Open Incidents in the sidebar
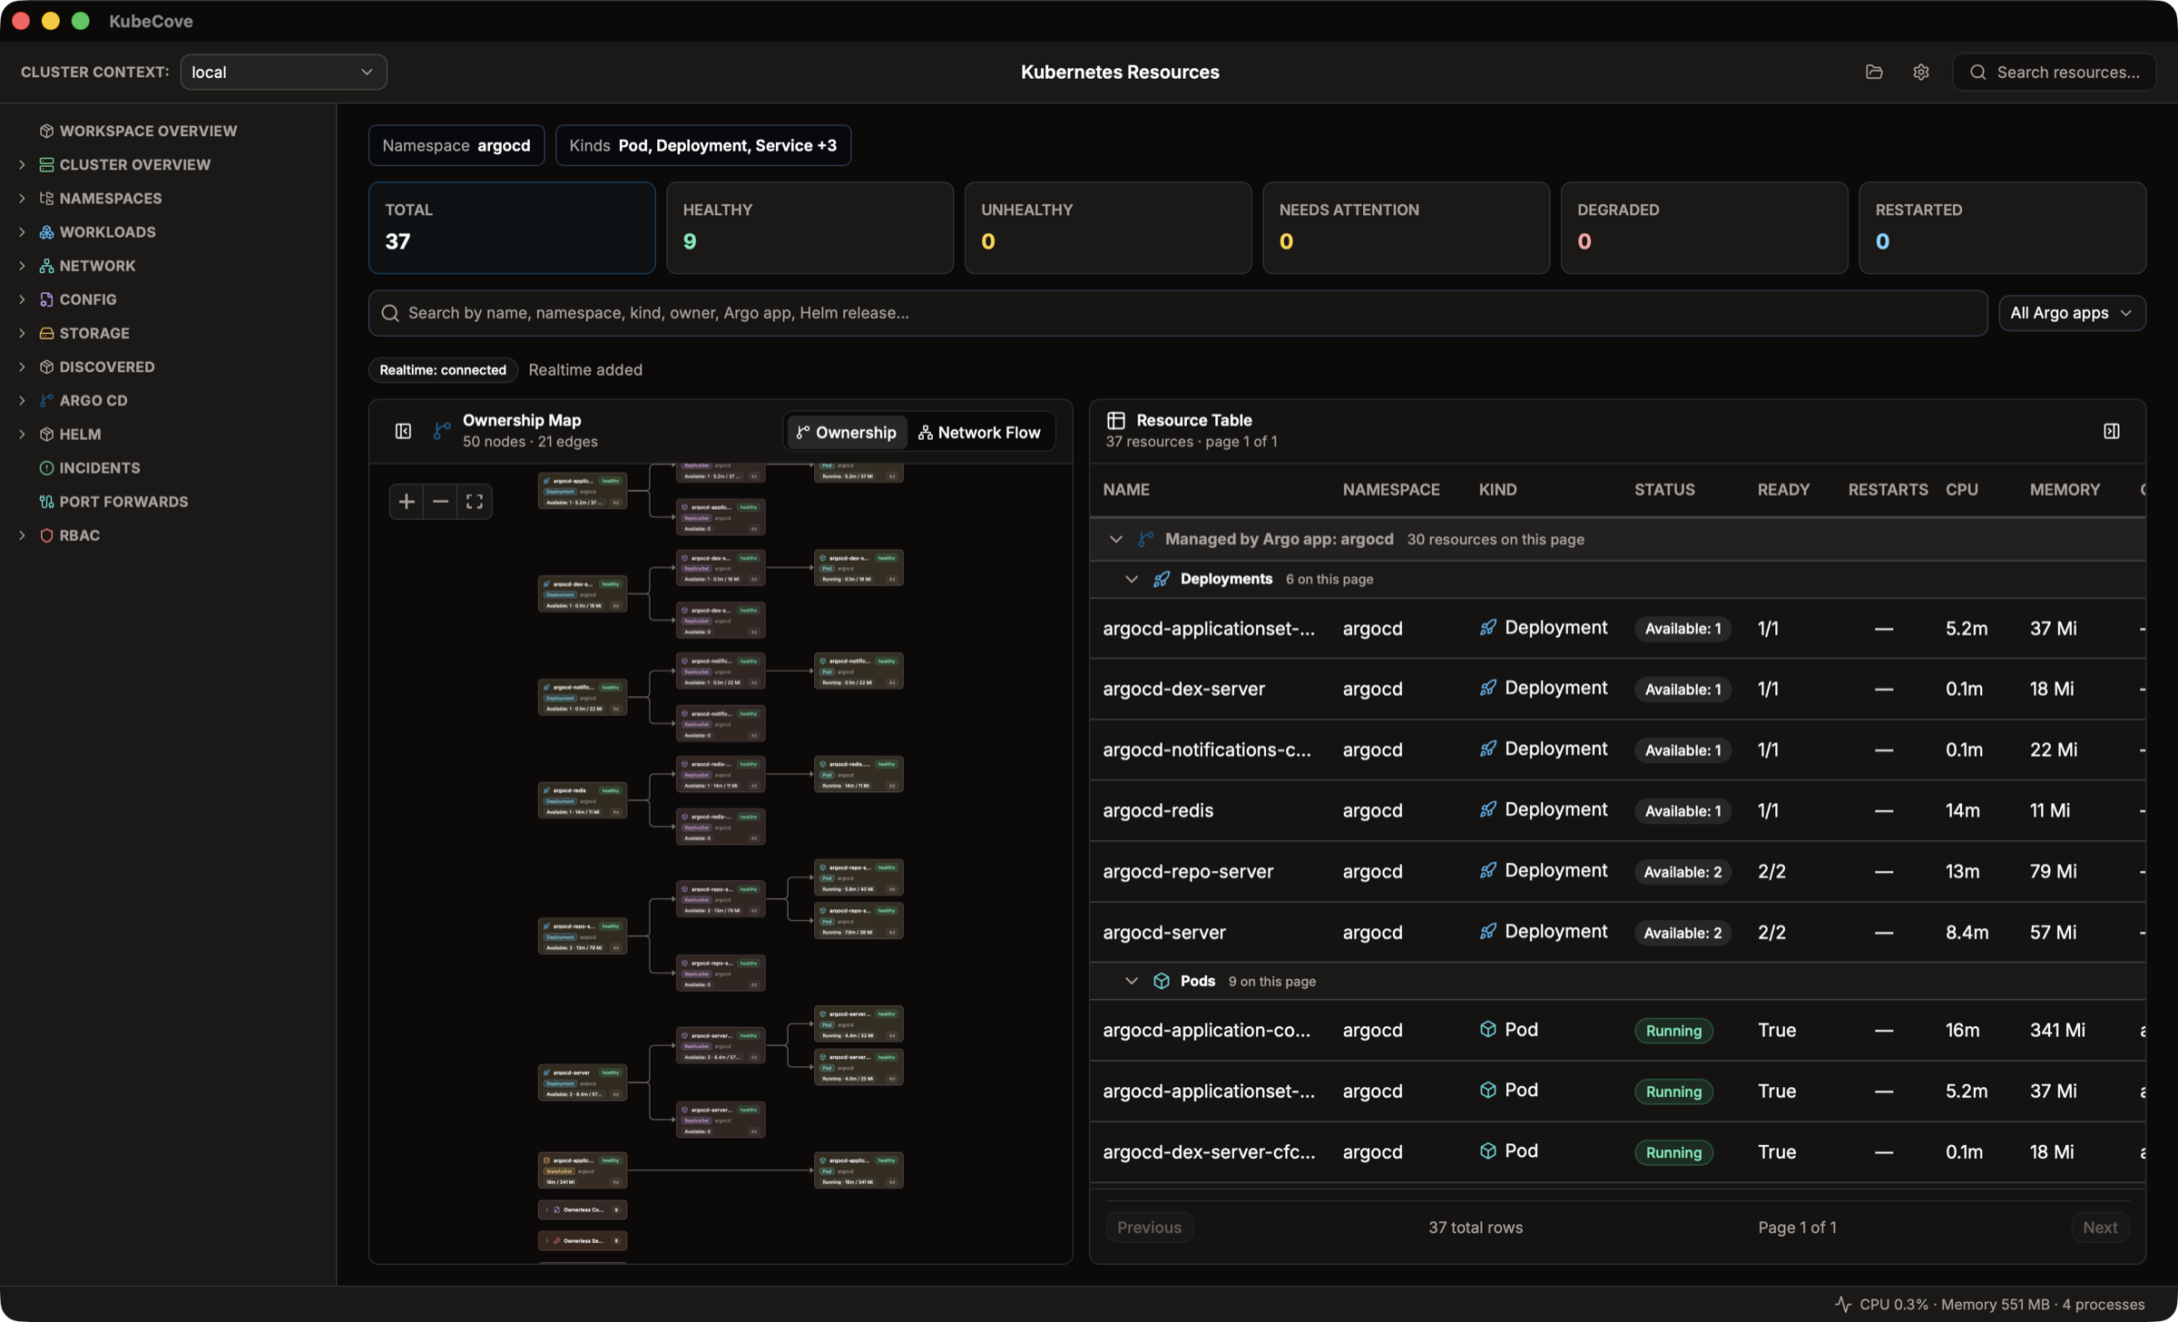 (100, 467)
